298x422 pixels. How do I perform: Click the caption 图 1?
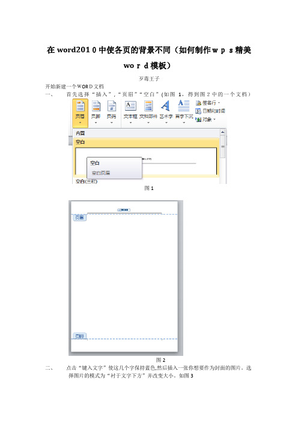click(x=149, y=188)
